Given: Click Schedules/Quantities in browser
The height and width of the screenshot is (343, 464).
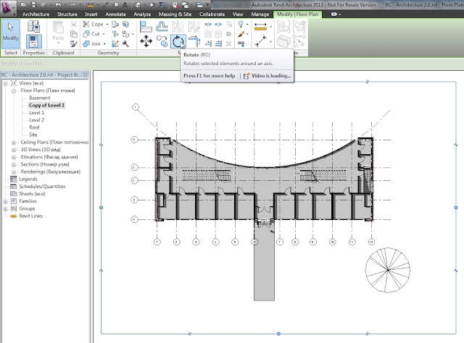Looking at the screenshot, I should click(x=42, y=187).
